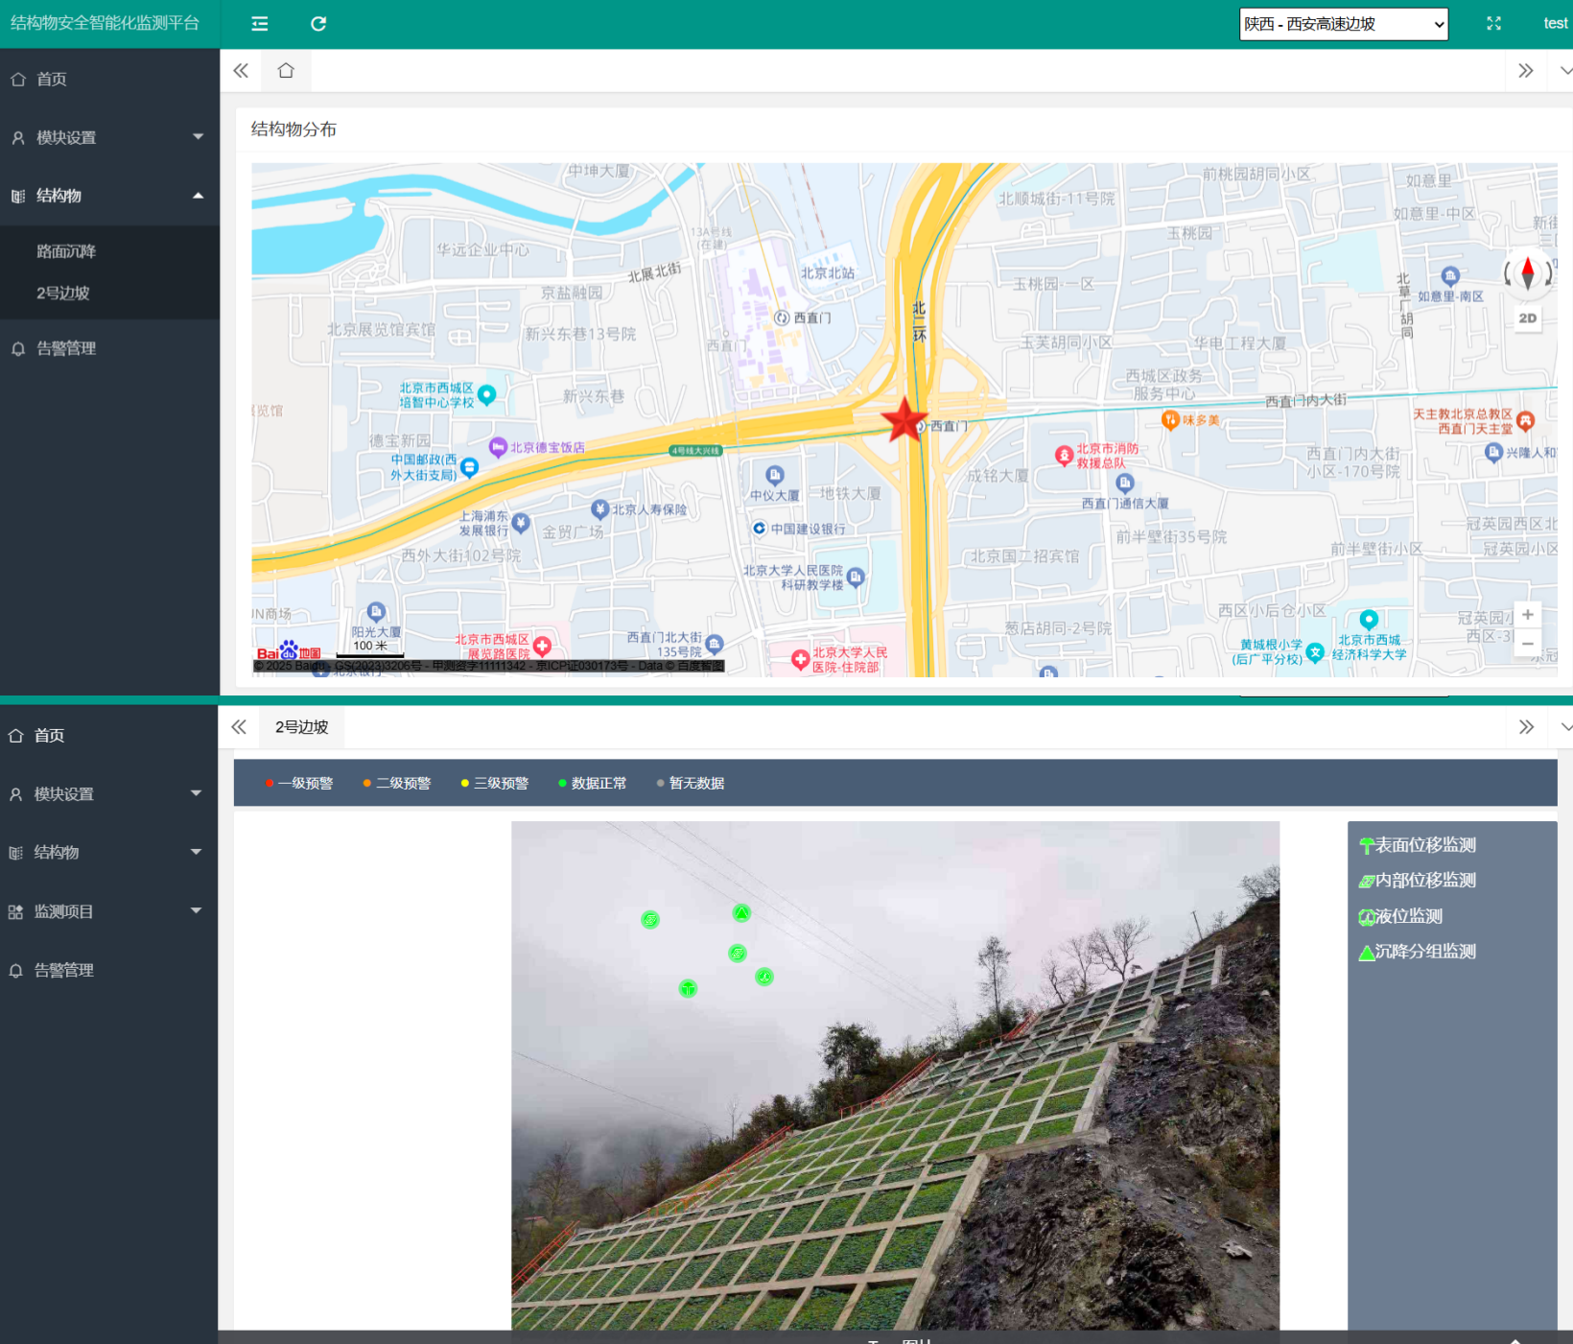
Task: Open the 陕西 - 西安高速边坡 project dropdown
Action: (1344, 24)
